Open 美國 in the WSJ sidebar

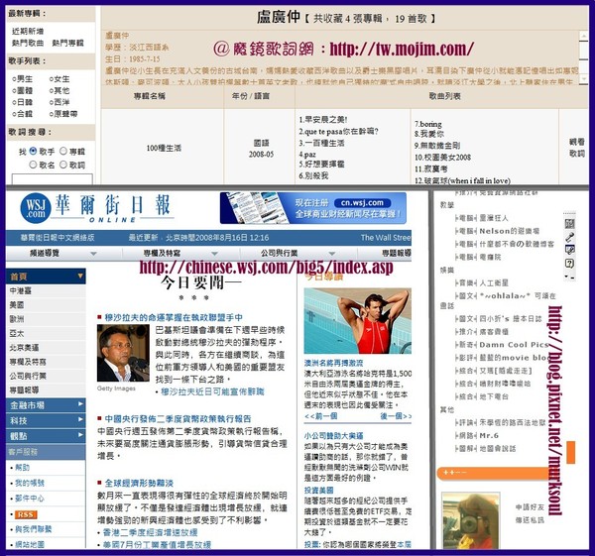coord(17,305)
